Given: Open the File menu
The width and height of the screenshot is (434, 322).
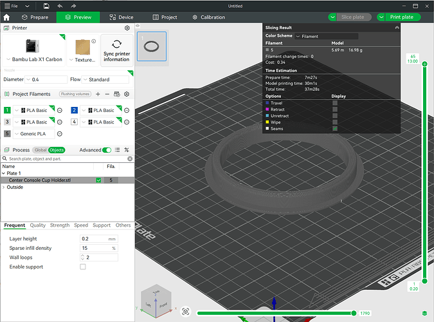Looking at the screenshot, I should (11, 6).
